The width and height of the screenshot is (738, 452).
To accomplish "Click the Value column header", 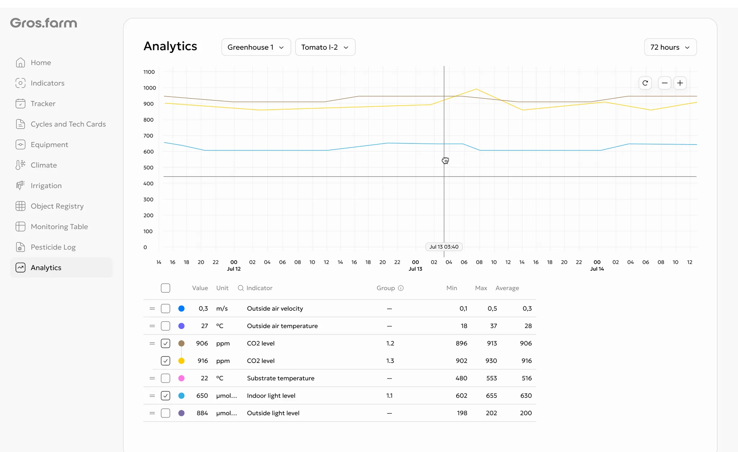I will tap(200, 288).
